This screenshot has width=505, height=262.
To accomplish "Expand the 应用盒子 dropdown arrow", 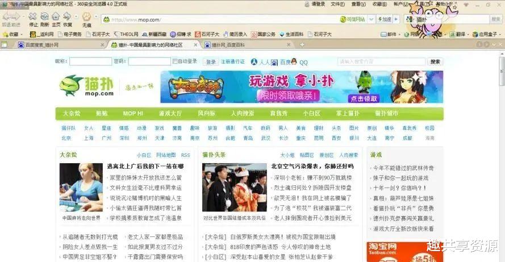I will [500, 34].
